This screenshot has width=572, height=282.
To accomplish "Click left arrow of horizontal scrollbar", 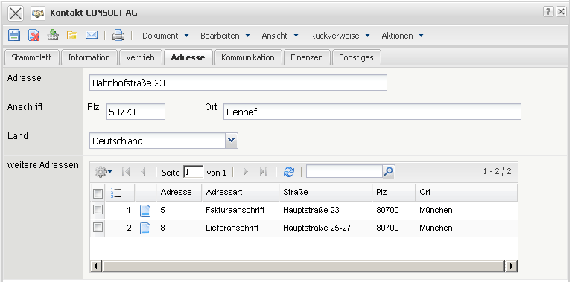I will tap(96, 266).
